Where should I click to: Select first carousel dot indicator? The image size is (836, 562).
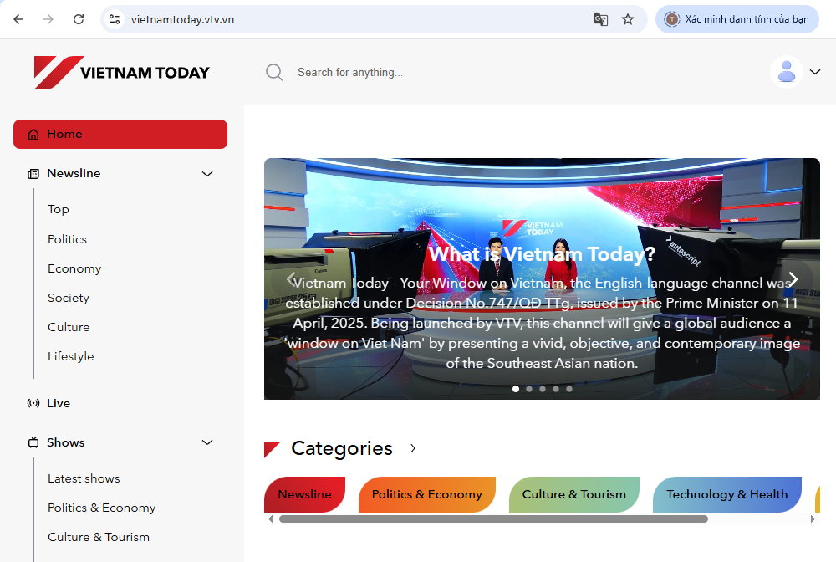(x=516, y=389)
